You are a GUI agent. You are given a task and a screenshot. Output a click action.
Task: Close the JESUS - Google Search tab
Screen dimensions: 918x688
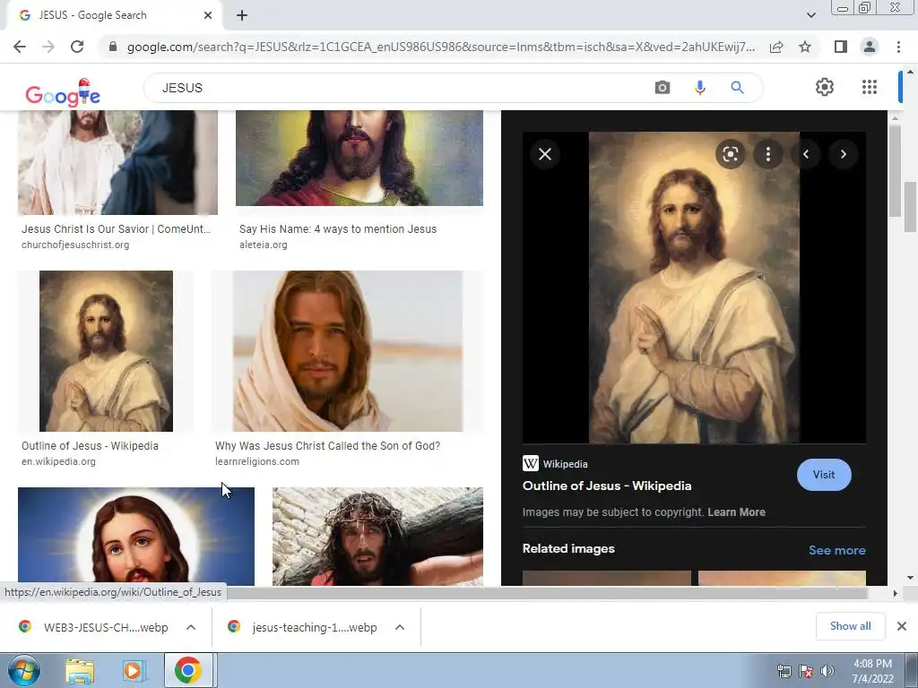click(208, 15)
